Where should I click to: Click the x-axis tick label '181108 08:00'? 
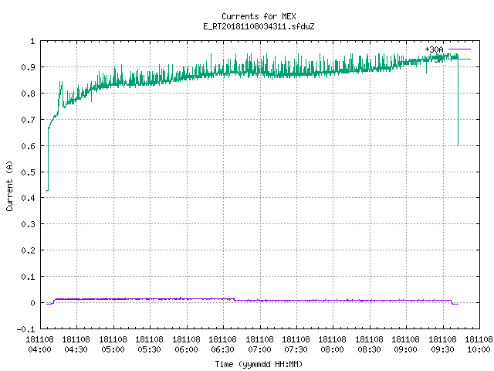333,345
